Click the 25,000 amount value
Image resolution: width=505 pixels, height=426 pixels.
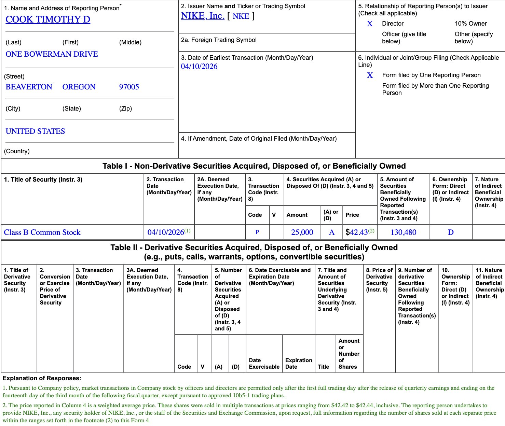point(302,232)
